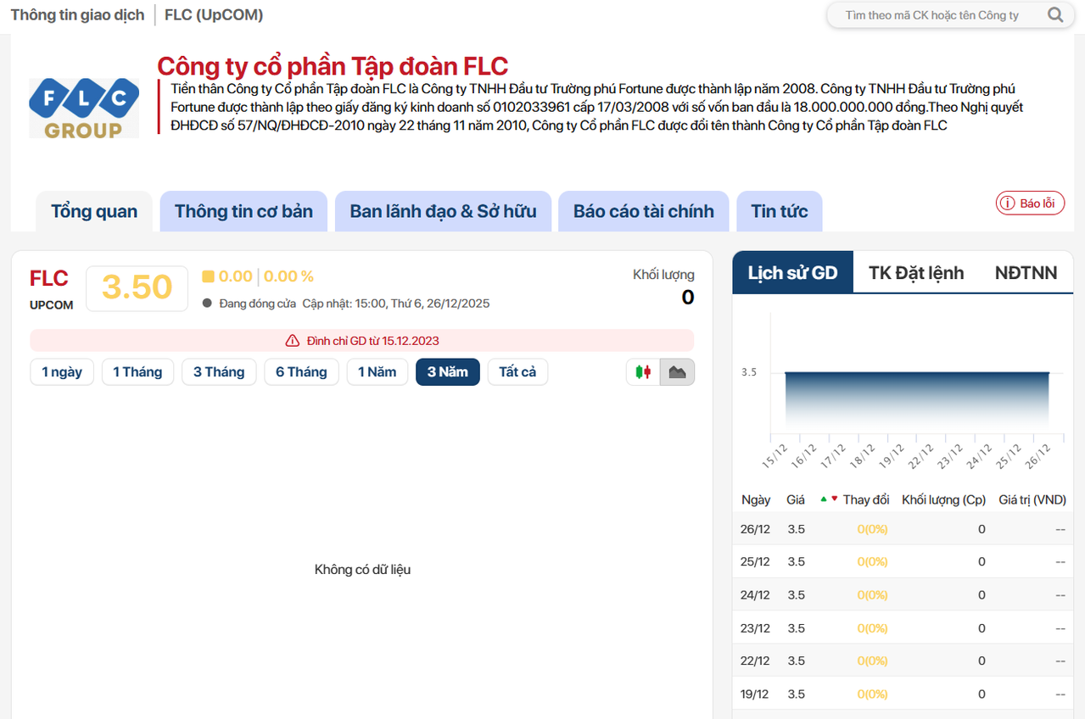The width and height of the screenshot is (1085, 719).
Task: Select the 1 Năm time range
Action: pyautogui.click(x=377, y=372)
